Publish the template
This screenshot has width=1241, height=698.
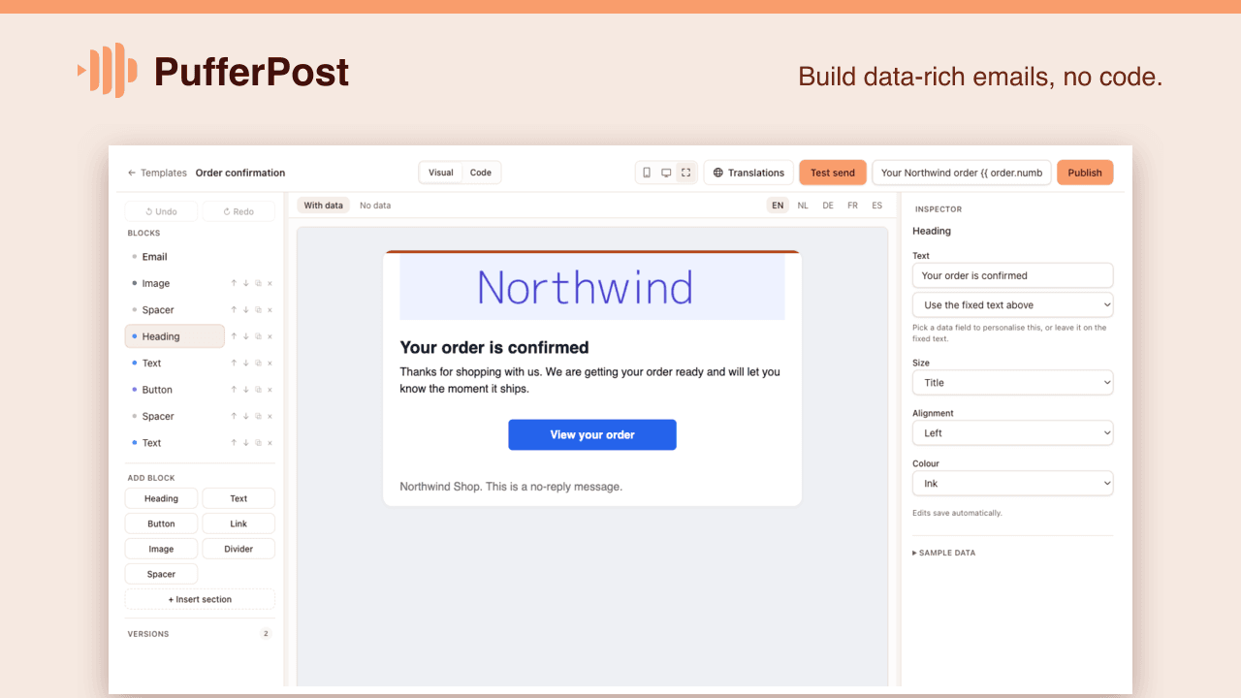[1085, 173]
